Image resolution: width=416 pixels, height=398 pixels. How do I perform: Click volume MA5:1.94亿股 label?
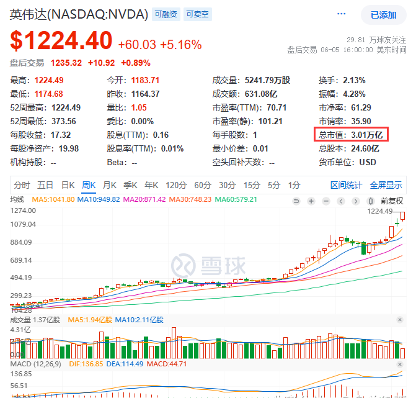tap(90, 320)
